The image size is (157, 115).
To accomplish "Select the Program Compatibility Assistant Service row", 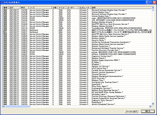I will (x=77, y=98).
